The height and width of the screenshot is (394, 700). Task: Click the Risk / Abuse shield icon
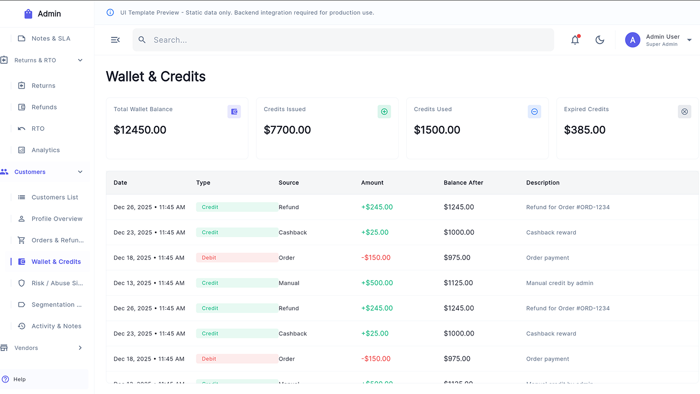(21, 283)
